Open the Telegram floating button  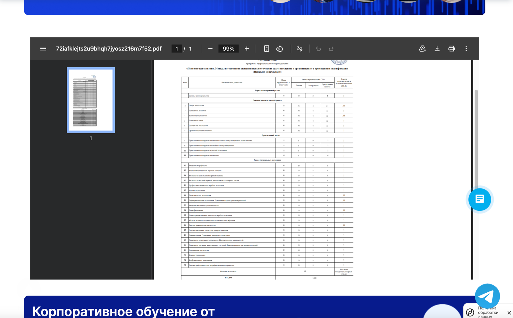[x=487, y=296]
